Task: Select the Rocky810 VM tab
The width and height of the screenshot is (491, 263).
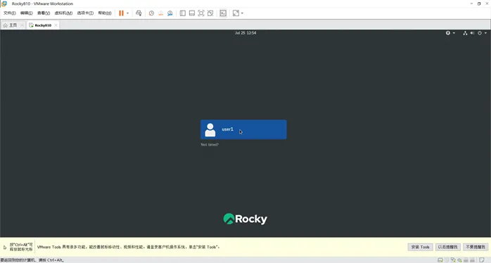Action: 43,25
